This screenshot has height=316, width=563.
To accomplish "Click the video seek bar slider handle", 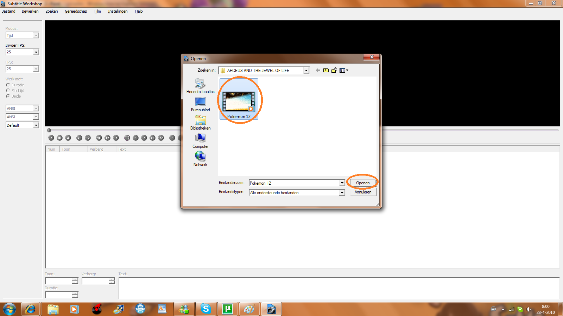I will coord(49,130).
